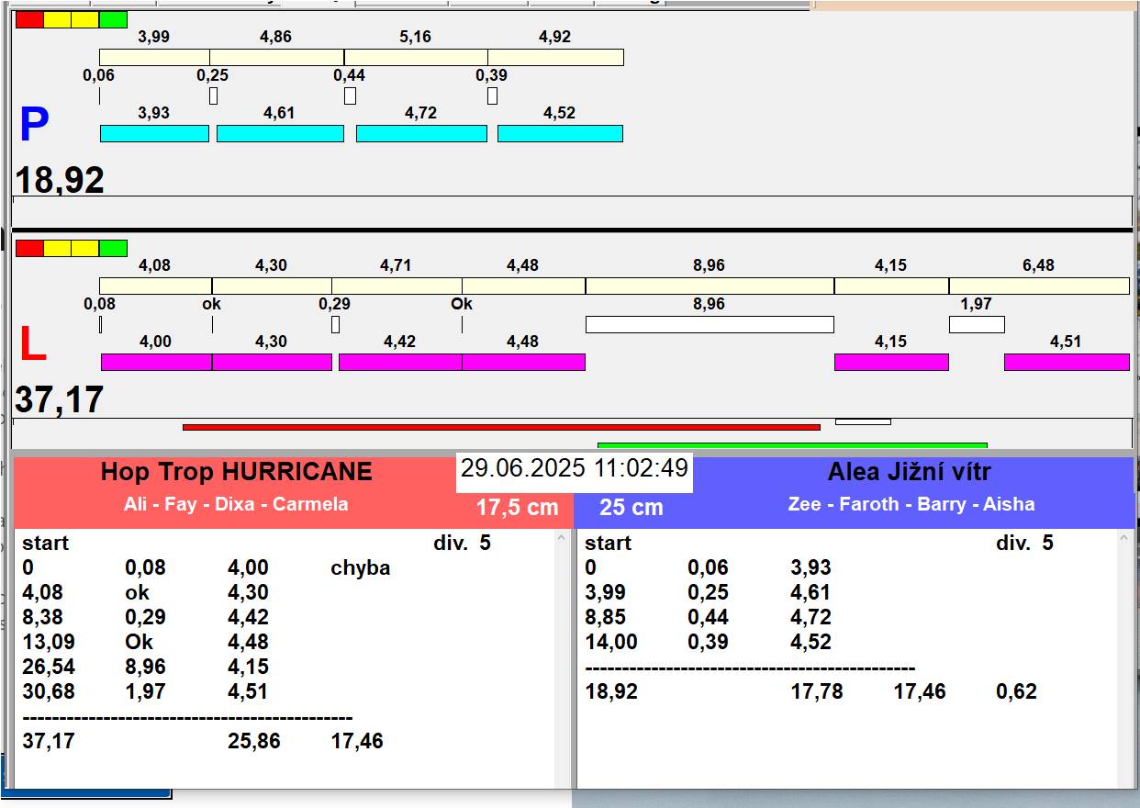The width and height of the screenshot is (1140, 808).
Task: Select the magenta 4,51 run bar
Action: coord(1067,362)
